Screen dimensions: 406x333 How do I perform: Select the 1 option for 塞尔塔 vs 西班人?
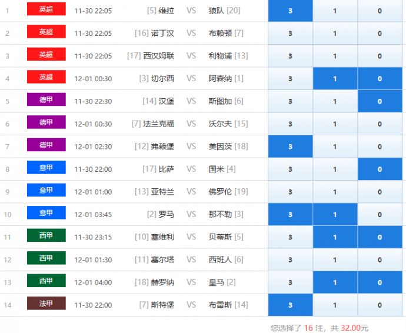(x=335, y=259)
